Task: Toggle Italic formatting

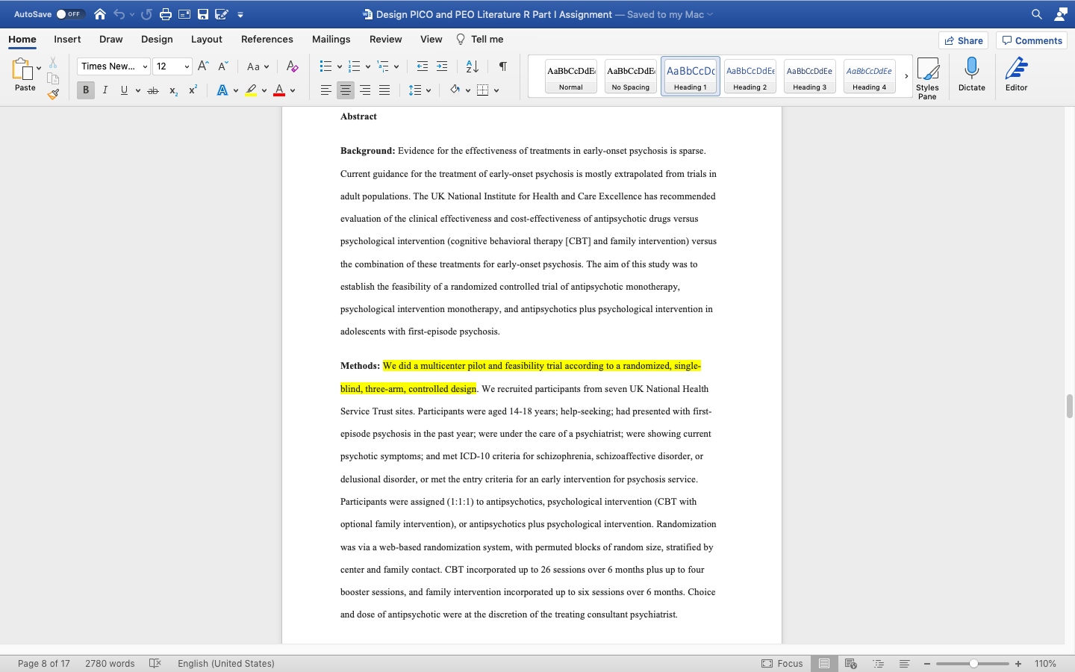Action: [x=105, y=90]
